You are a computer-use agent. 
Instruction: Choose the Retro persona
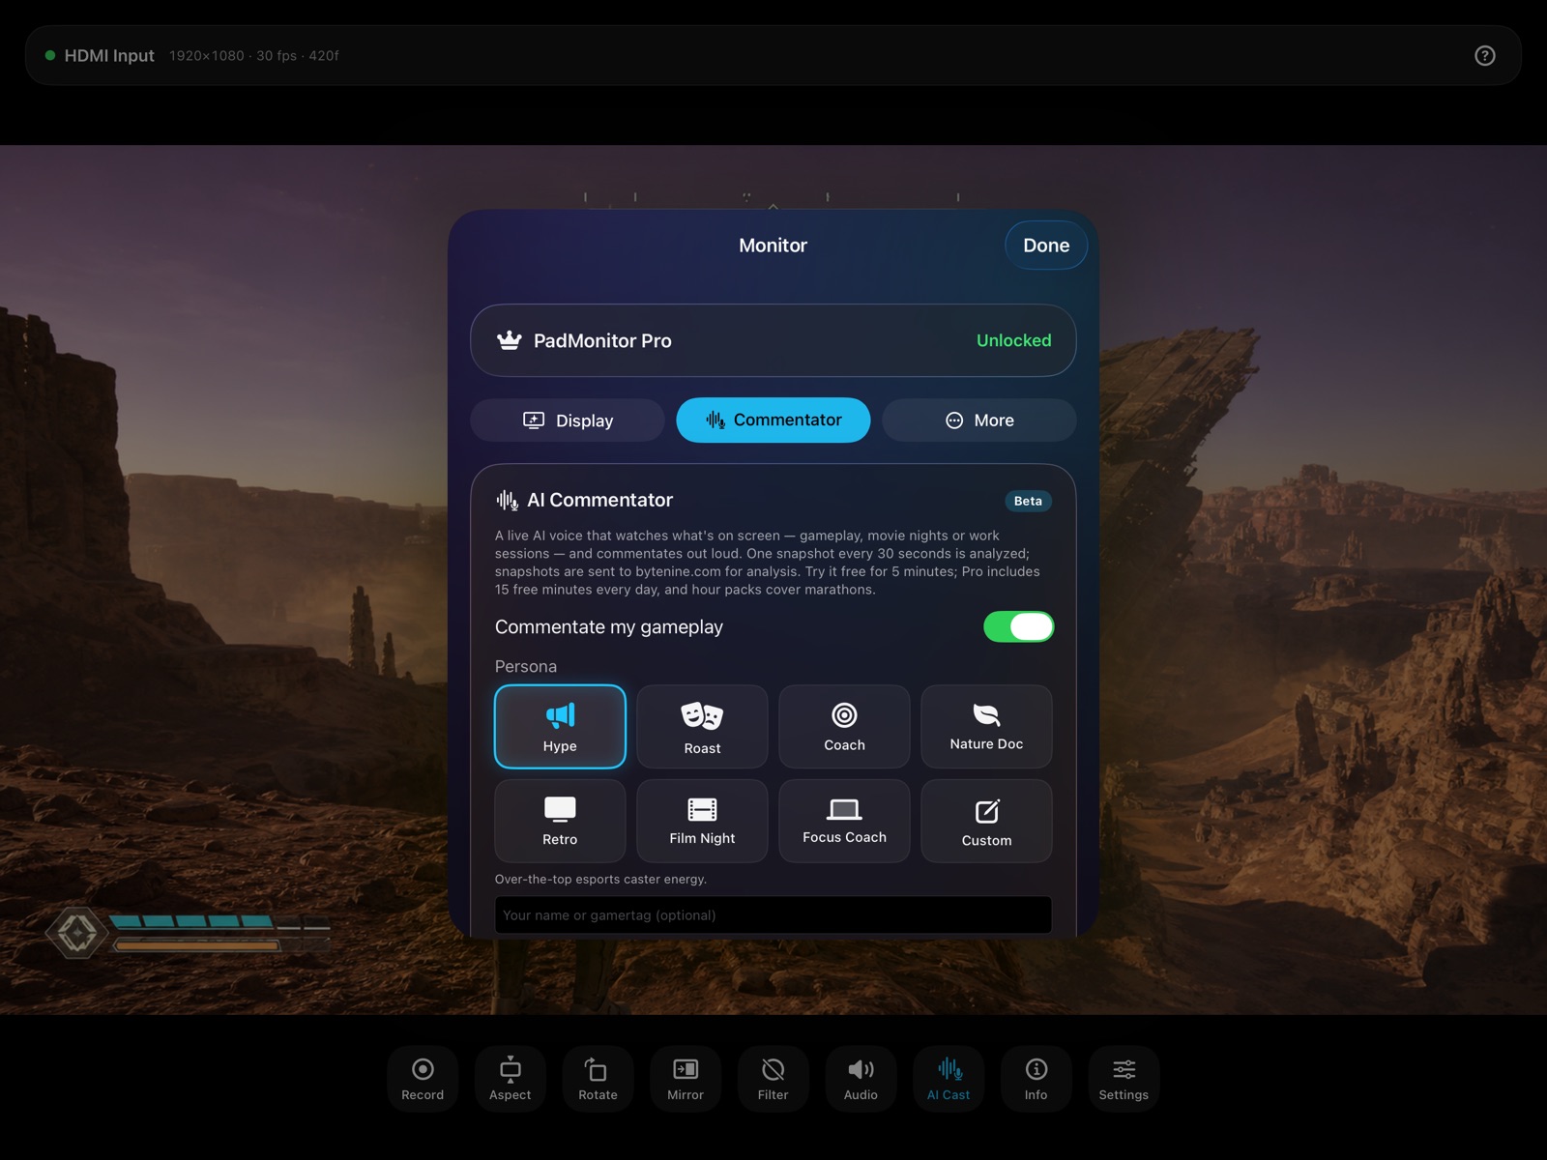tap(560, 821)
